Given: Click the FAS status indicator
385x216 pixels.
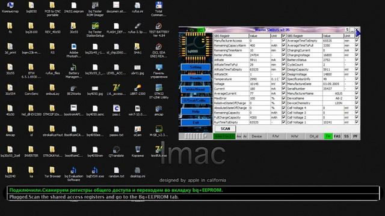Looking at the screenshot, I should [x=337, y=136].
